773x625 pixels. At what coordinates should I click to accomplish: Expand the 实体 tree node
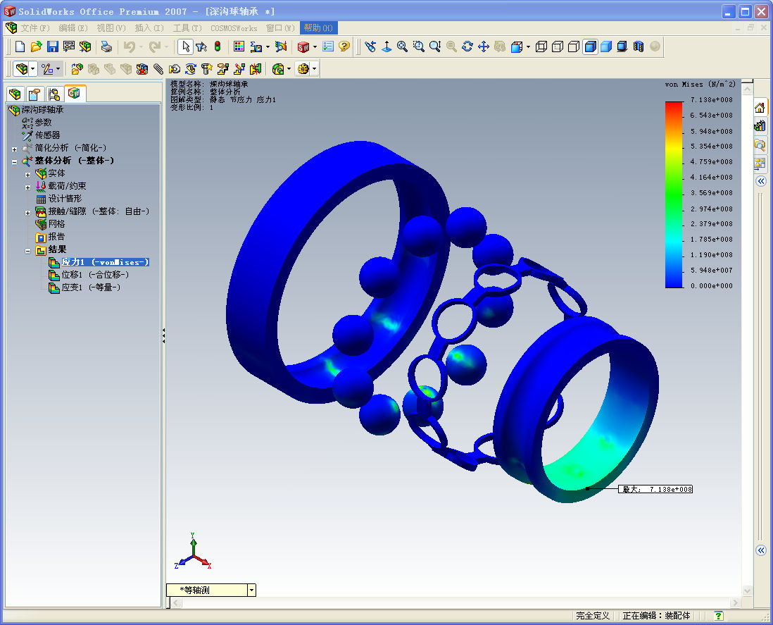(x=27, y=175)
